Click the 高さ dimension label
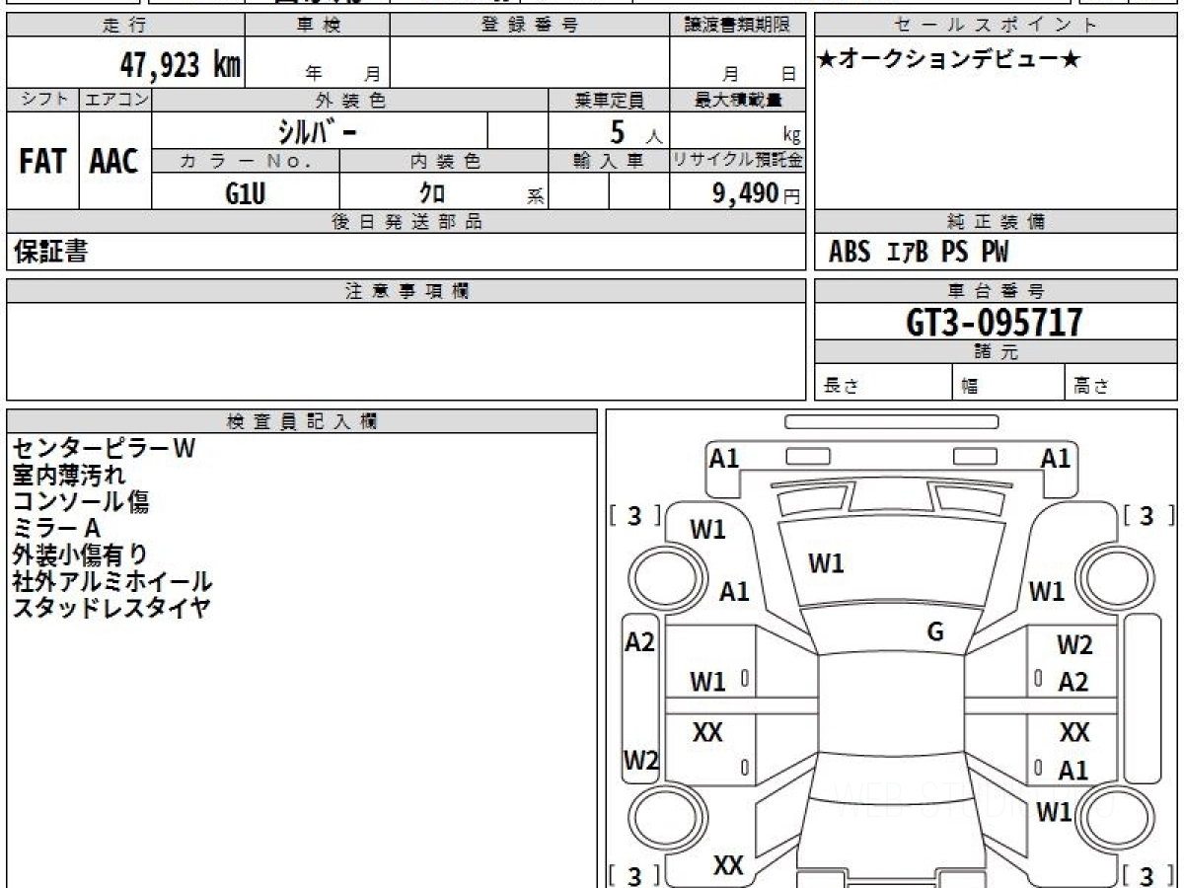Viewport: 1184px width, 888px height. (1091, 387)
